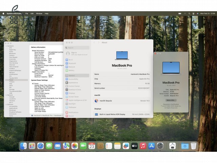Click System Settings gear icon in the Dock
217x163 pixels.
click(160, 146)
